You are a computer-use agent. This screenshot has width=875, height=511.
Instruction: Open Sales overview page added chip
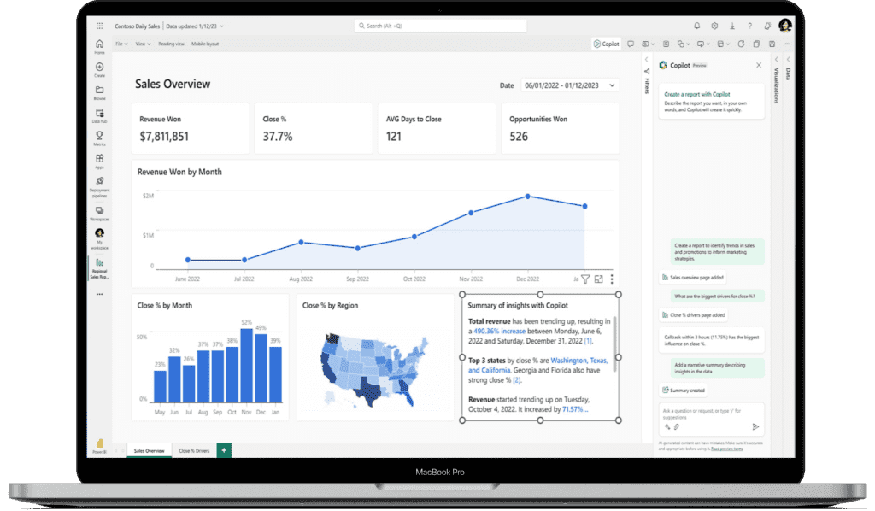coord(692,277)
